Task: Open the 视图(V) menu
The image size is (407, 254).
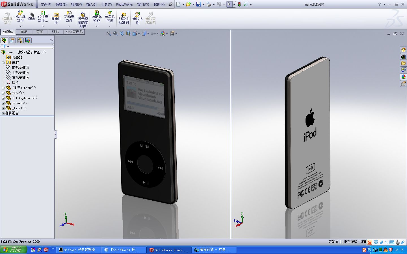Action: click(76, 5)
